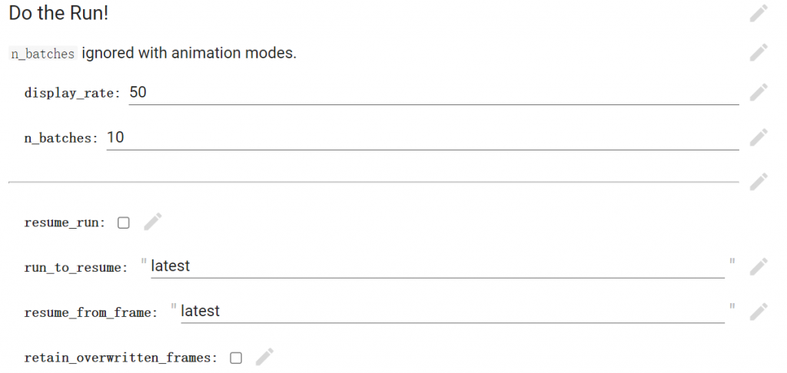This screenshot has height=373, width=787.
Task: Click the 'Do the Run!' heading text
Action: click(x=58, y=13)
